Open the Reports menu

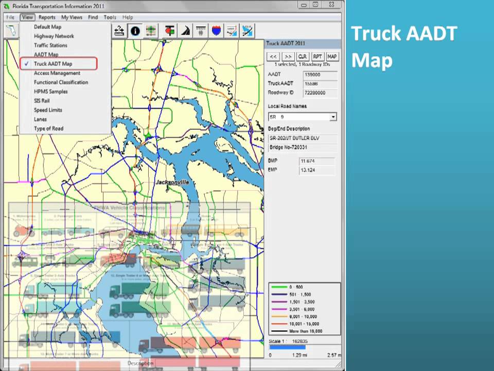tap(47, 18)
